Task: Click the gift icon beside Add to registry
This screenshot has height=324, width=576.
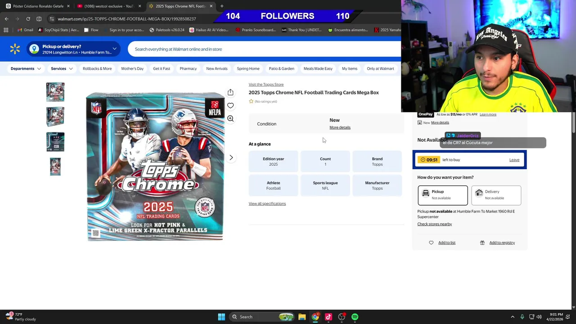Action: [x=482, y=243]
